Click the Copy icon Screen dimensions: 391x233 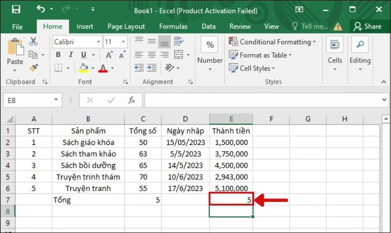(x=33, y=55)
